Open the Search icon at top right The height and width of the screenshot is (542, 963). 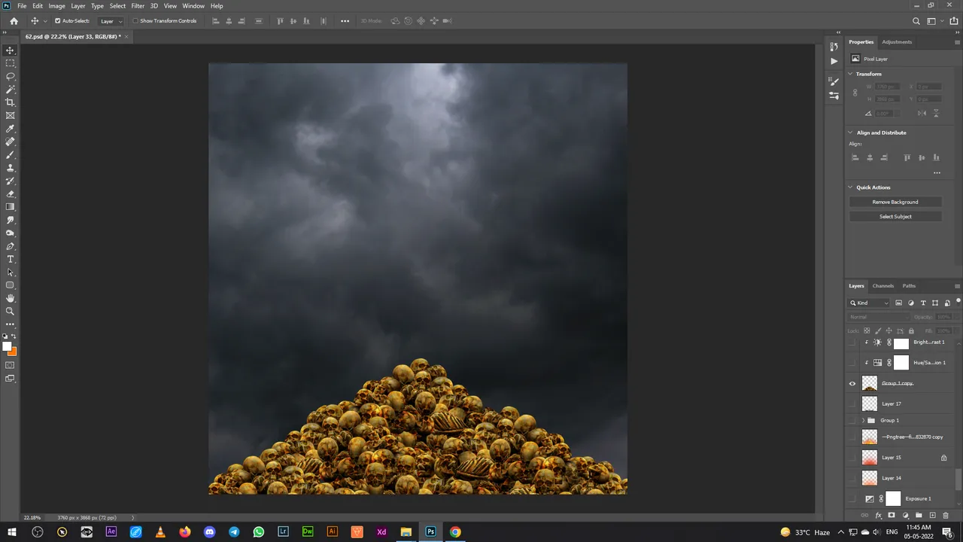click(916, 21)
